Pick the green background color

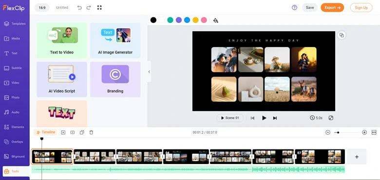171,20
